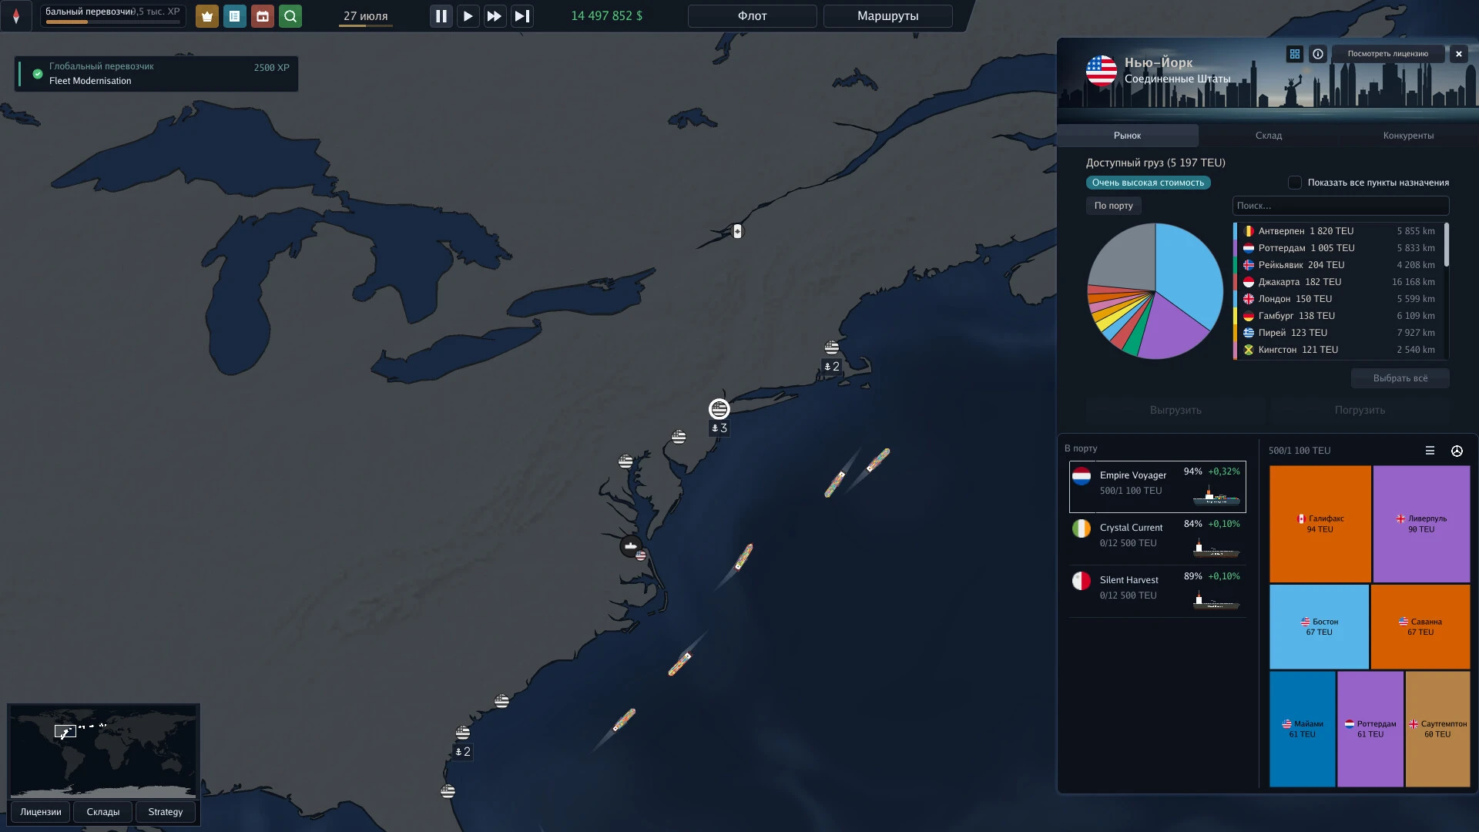Image resolution: width=1479 pixels, height=832 pixels.
Task: Select the Silent Harvest ship
Action: 1157,591
